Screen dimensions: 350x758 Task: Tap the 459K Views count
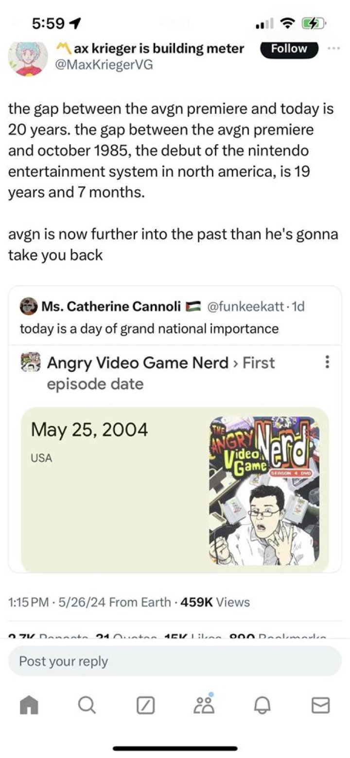tap(215, 602)
